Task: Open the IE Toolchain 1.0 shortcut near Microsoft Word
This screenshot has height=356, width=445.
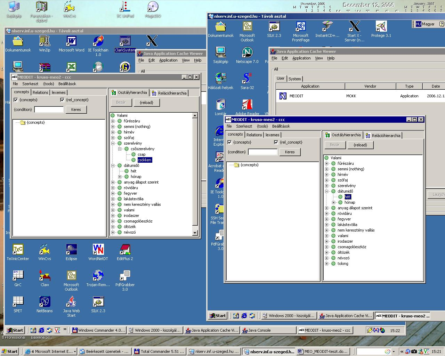Action: point(98,46)
